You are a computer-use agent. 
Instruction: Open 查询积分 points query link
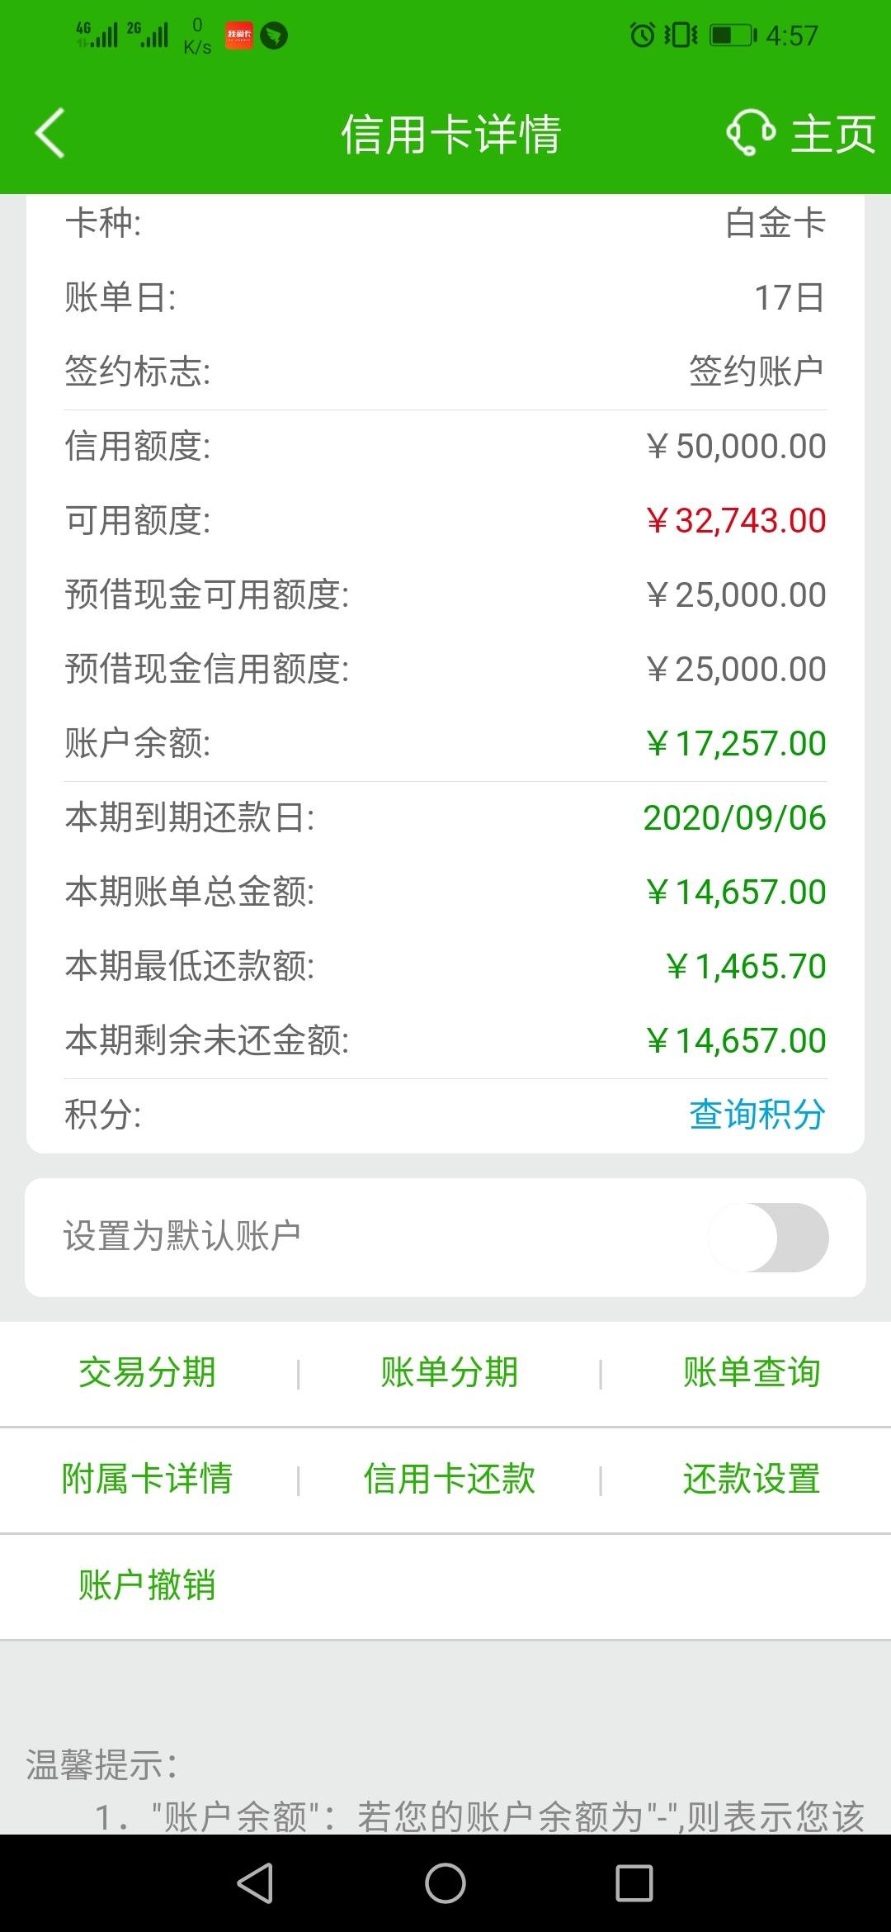click(x=757, y=1115)
